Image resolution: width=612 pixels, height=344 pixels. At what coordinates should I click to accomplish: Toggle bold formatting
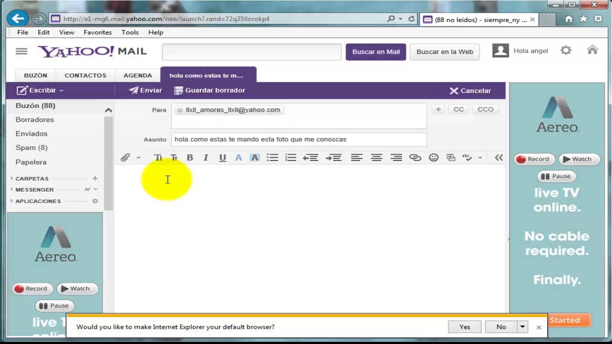point(190,158)
